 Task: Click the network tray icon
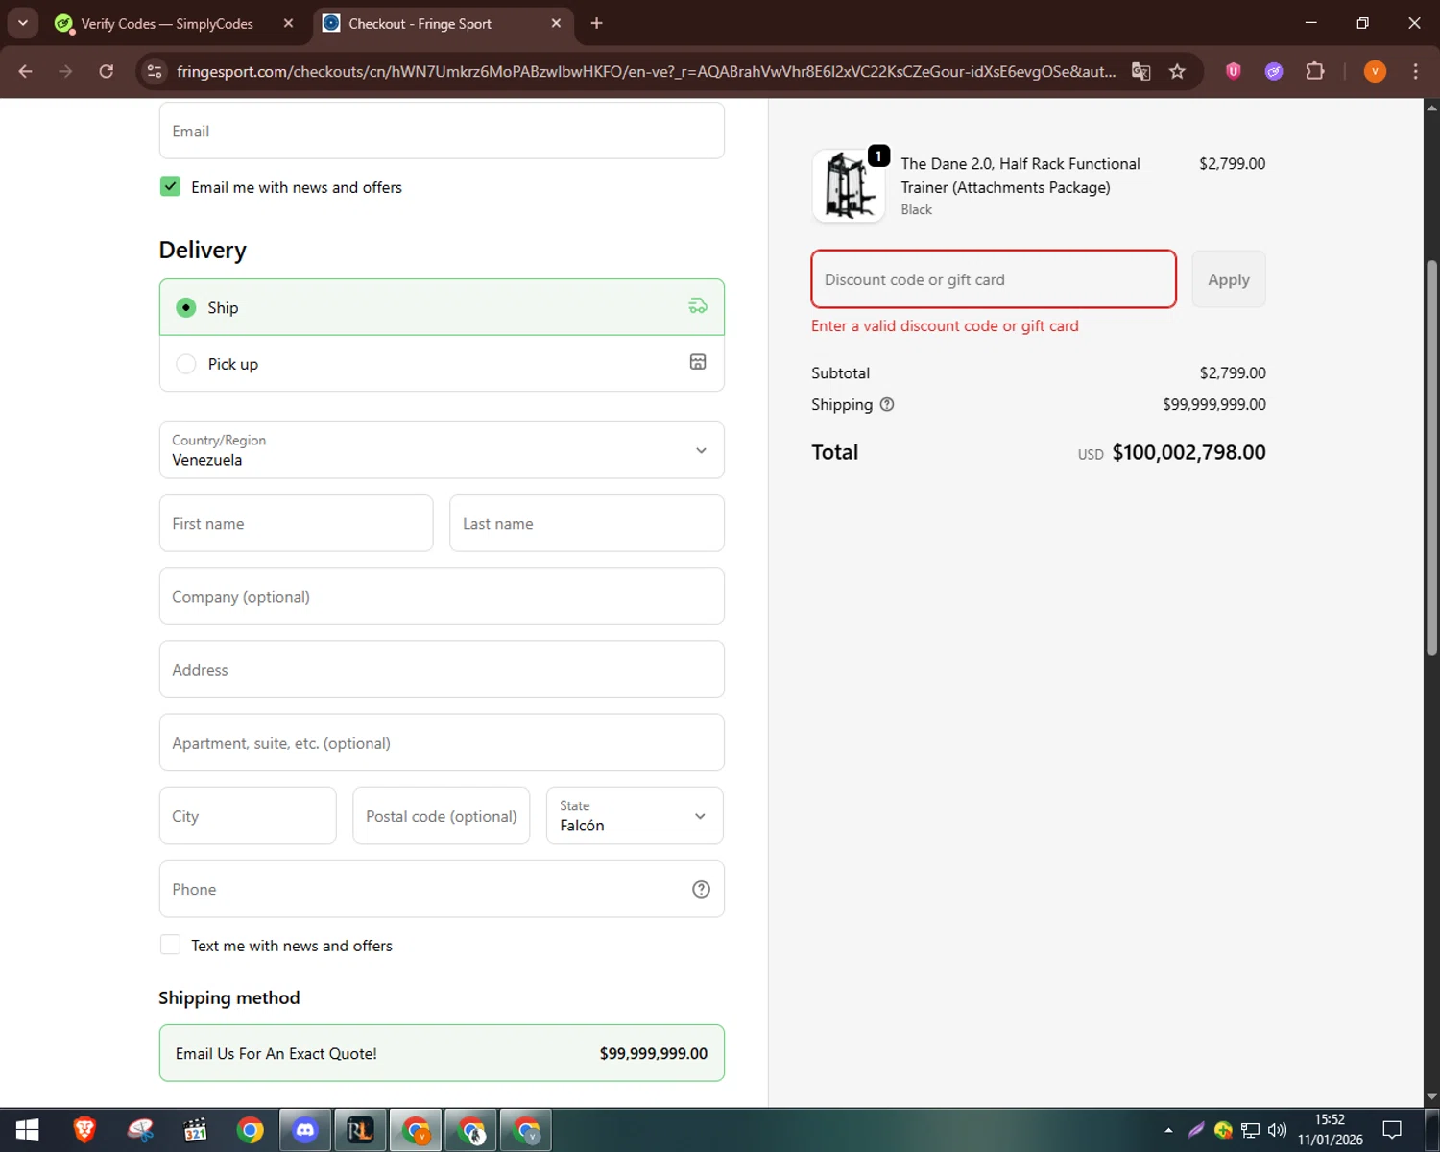point(1250,1130)
